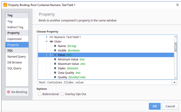Click the Cancel button
The height and width of the screenshot is (112, 181).
(x=170, y=106)
